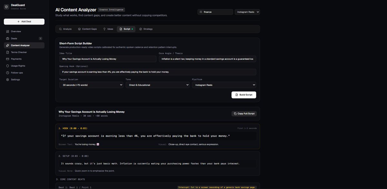Open the top Instagram Reels platform dropdown

pos(247,12)
